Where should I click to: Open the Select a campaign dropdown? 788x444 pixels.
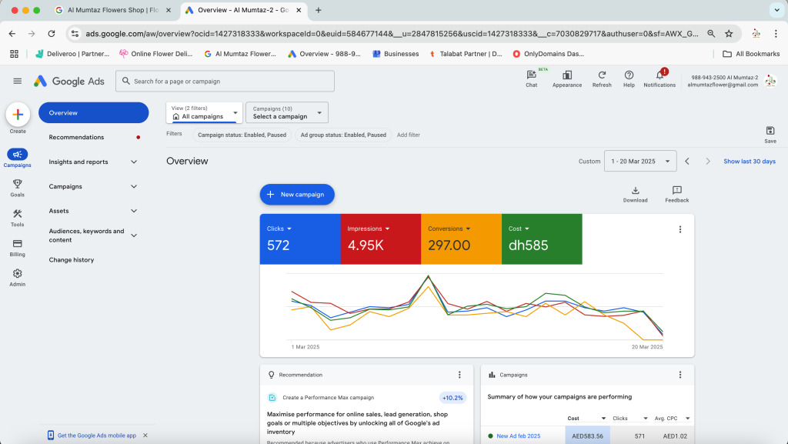287,112
